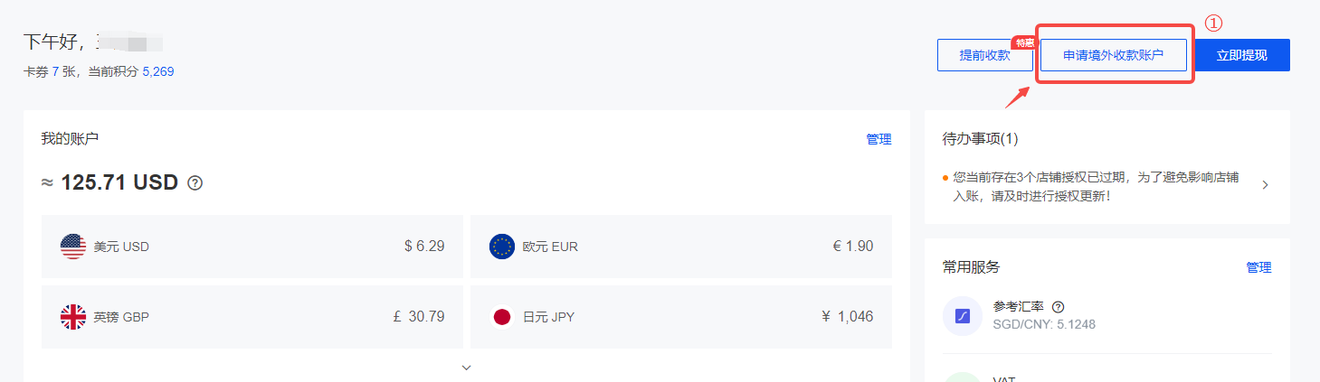Click the UK flag icon for GBP
This screenshot has width=1320, height=382.
(73, 317)
